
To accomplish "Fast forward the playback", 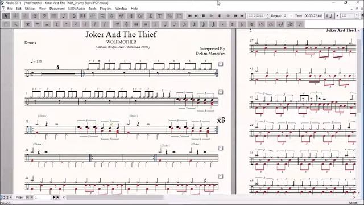I will click(x=235, y=16).
